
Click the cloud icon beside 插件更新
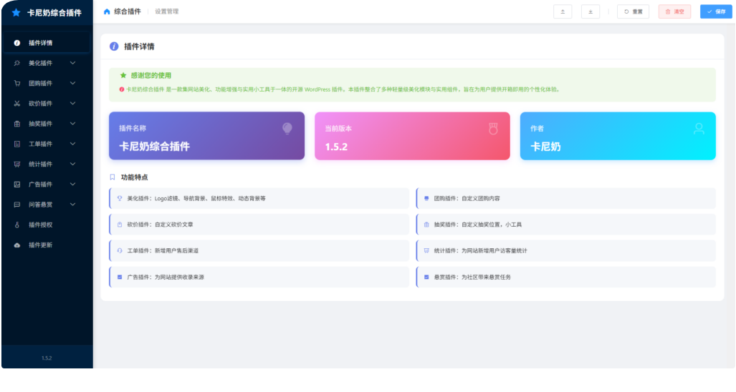[17, 245]
